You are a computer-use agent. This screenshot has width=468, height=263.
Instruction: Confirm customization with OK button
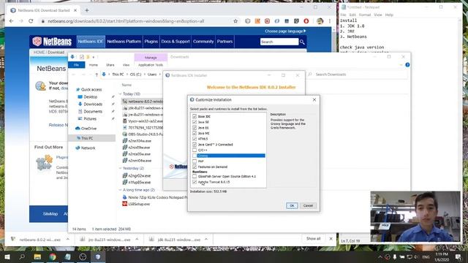pyautogui.click(x=292, y=205)
